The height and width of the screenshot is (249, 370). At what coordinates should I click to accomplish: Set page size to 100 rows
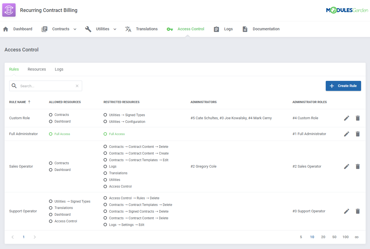point(346,237)
